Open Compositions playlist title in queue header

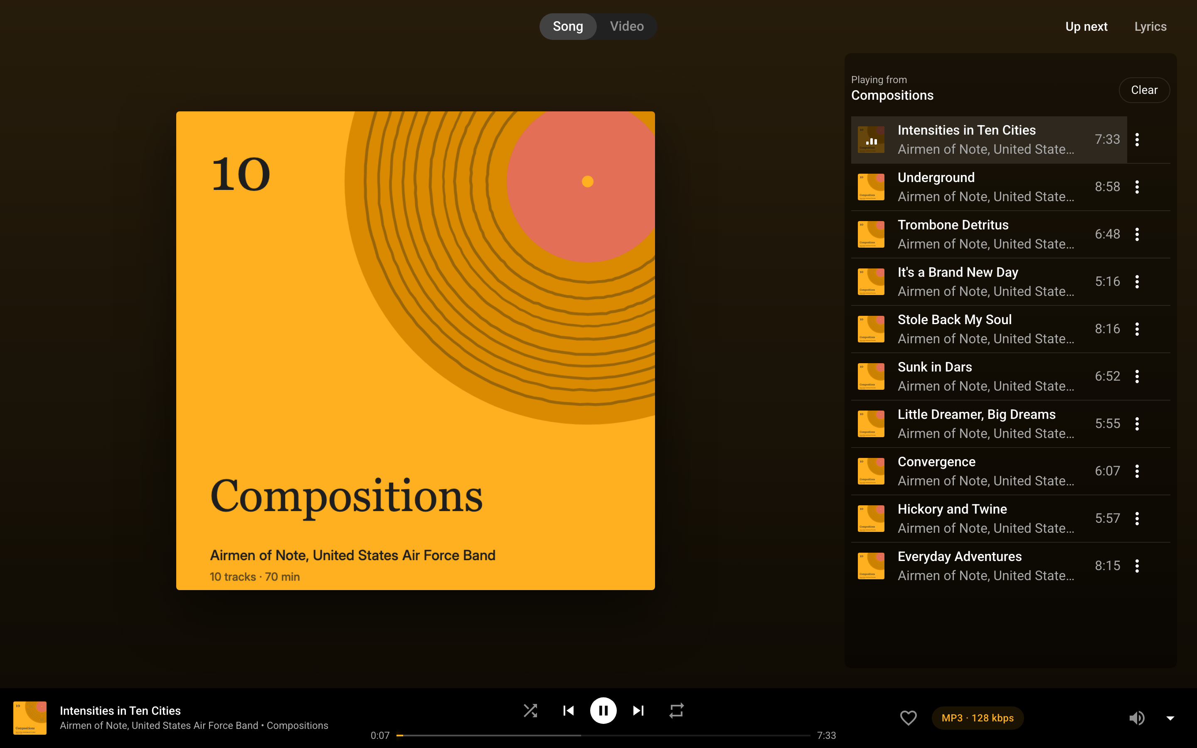(x=892, y=96)
